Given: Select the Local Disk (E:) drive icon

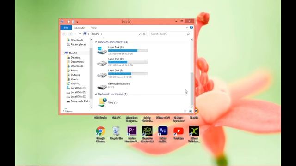Looking at the screenshot, I should [102, 75].
